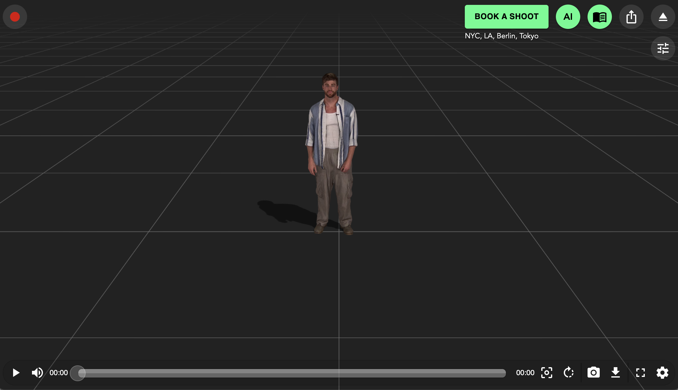Click the eject upload triangle icon
678x390 pixels.
point(663,17)
